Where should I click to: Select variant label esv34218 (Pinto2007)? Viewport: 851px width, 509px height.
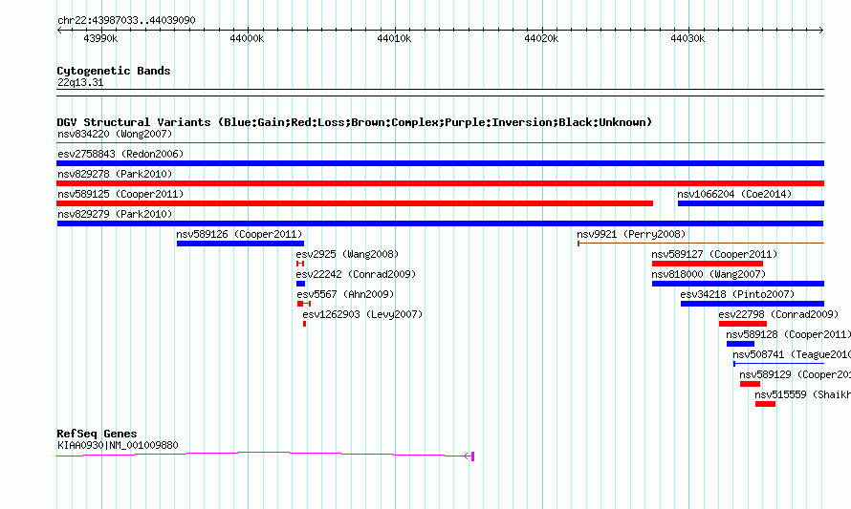737,294
